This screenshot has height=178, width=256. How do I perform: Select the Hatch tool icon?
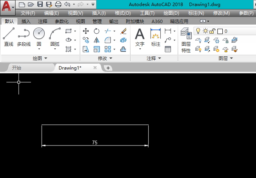tap(68, 49)
